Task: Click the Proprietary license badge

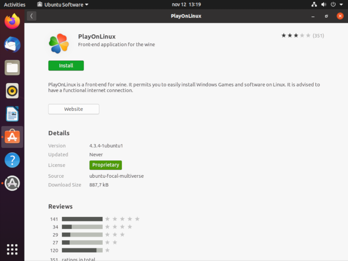Action: (105, 165)
